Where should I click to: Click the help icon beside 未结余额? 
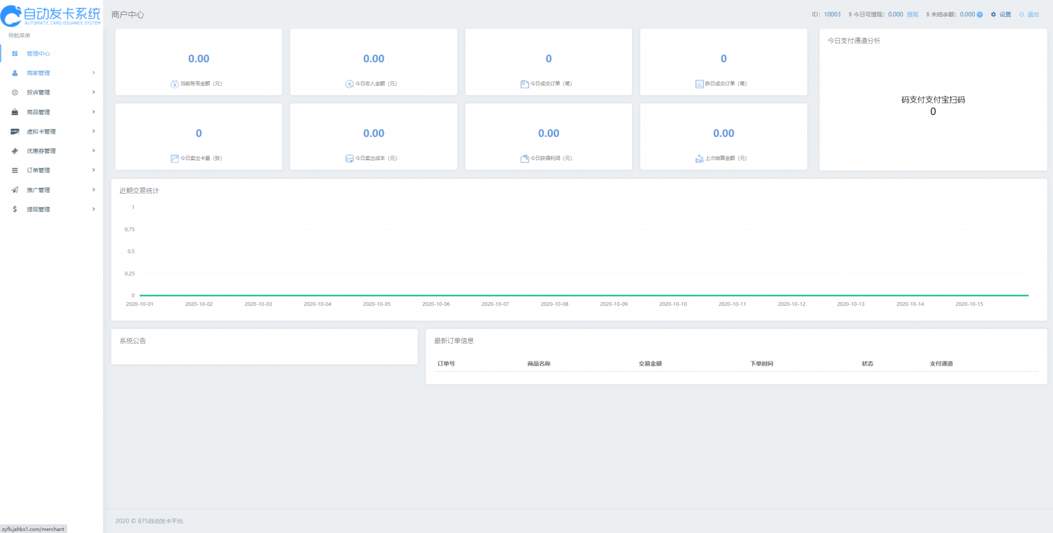[x=979, y=14]
